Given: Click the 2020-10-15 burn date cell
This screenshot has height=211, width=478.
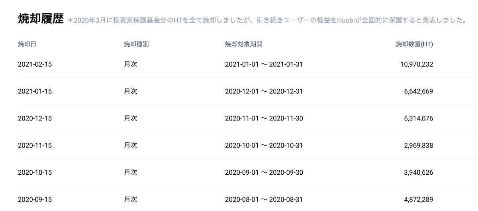Looking at the screenshot, I should coord(35,173).
